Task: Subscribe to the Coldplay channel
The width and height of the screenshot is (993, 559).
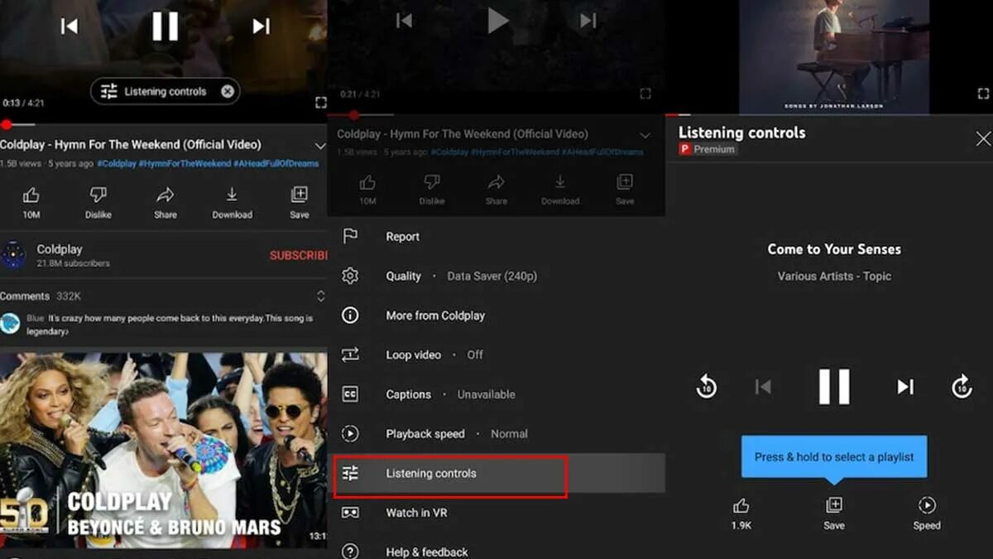Action: [x=298, y=255]
